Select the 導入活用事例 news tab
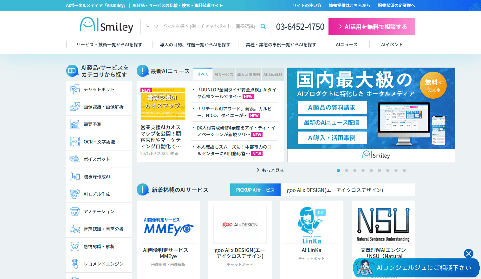Image resolution: width=481 pixels, height=279 pixels. 248,74
